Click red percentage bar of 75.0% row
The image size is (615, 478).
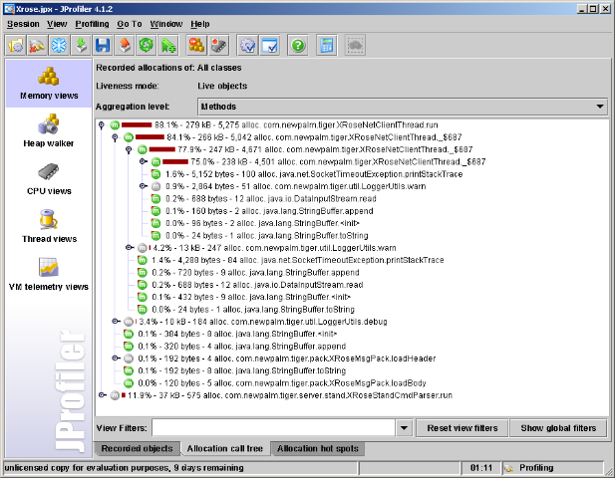(175, 161)
